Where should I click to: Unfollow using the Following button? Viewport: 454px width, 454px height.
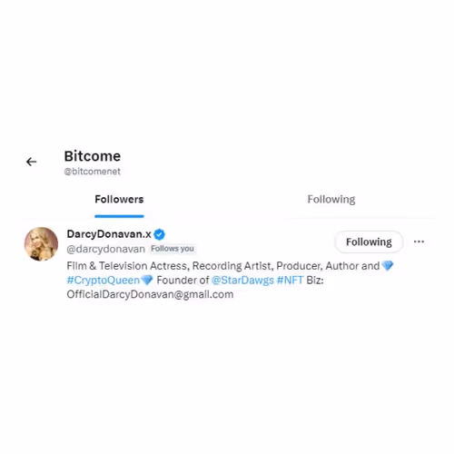tap(369, 242)
